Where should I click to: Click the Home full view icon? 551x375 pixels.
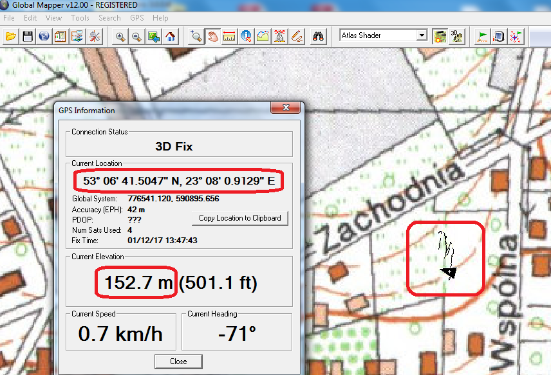171,36
